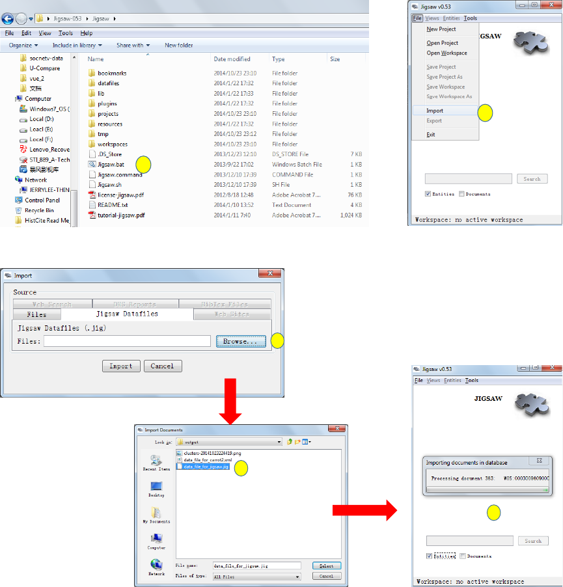Open Explorer's Help menu
The width and height of the screenshot is (563, 587).
point(86,33)
